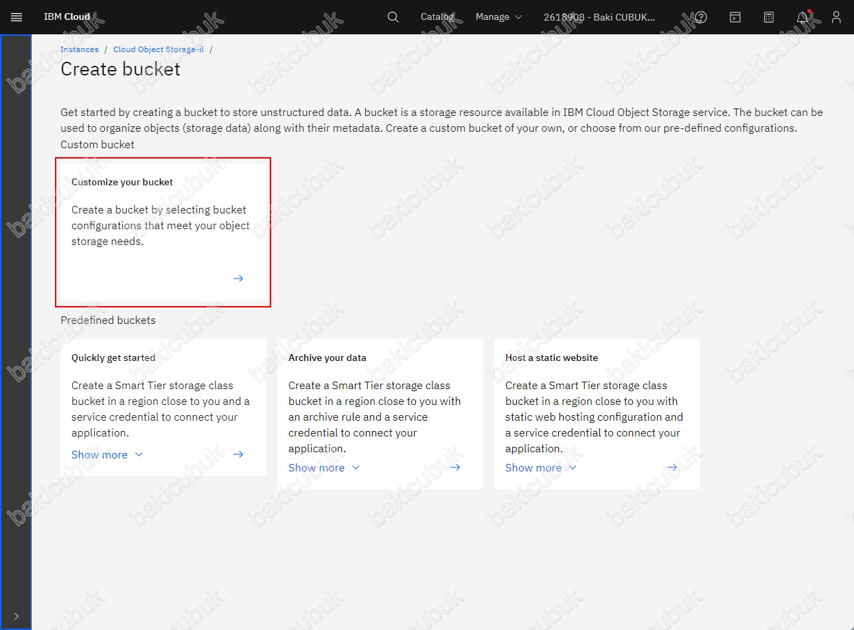Click the IBM Cloud logo text
The width and height of the screenshot is (854, 630).
click(x=67, y=17)
